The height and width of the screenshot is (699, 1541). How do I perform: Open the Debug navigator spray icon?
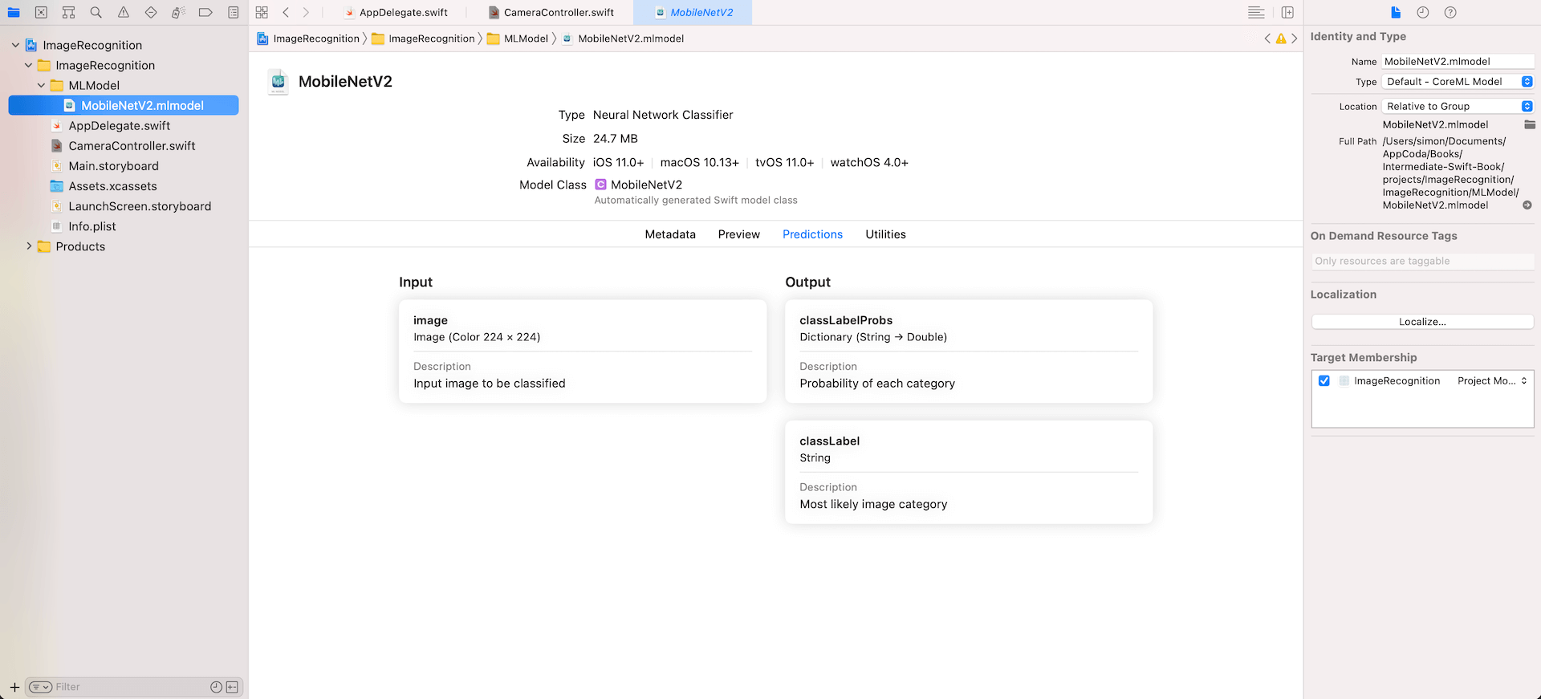[178, 12]
